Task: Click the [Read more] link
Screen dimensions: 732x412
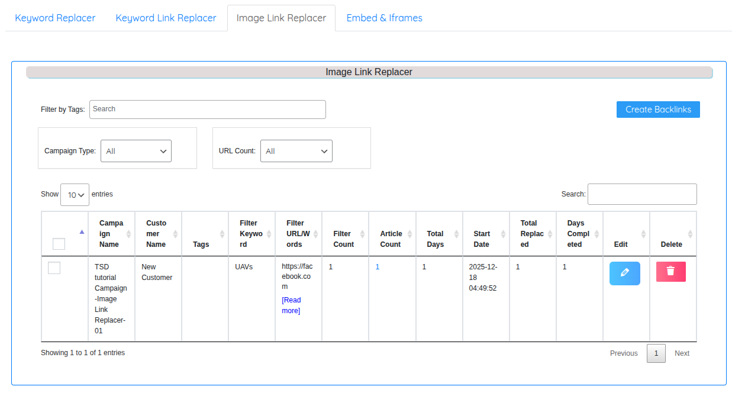Action: click(x=291, y=305)
